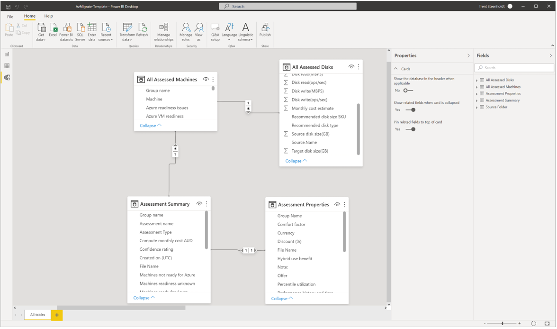Image resolution: width=557 pixels, height=329 pixels.
Task: Collapse the Assessment Properties card
Action: point(282,298)
